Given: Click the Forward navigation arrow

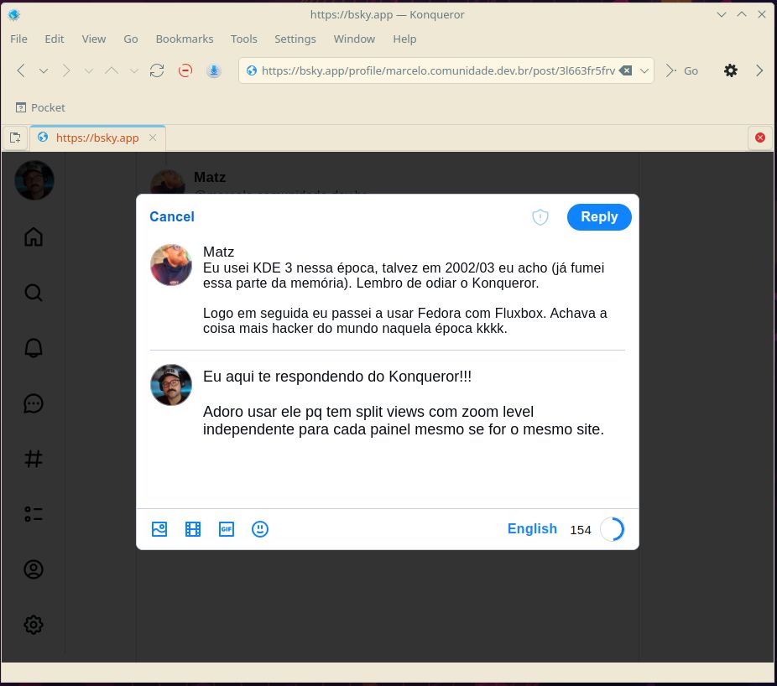Looking at the screenshot, I should click(66, 70).
